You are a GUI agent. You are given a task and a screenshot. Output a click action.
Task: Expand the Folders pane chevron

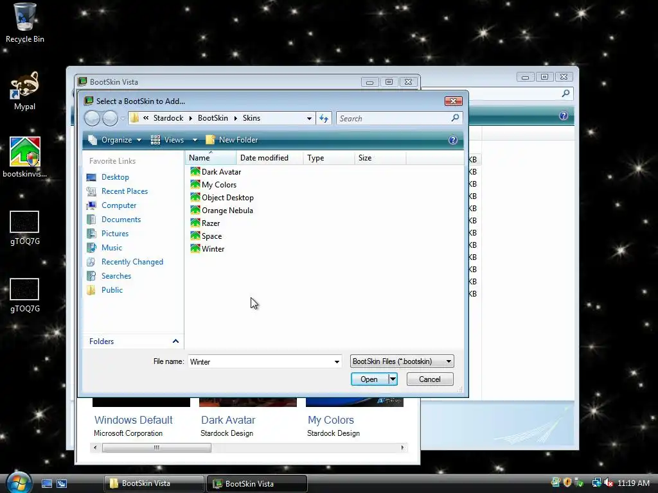pyautogui.click(x=176, y=342)
